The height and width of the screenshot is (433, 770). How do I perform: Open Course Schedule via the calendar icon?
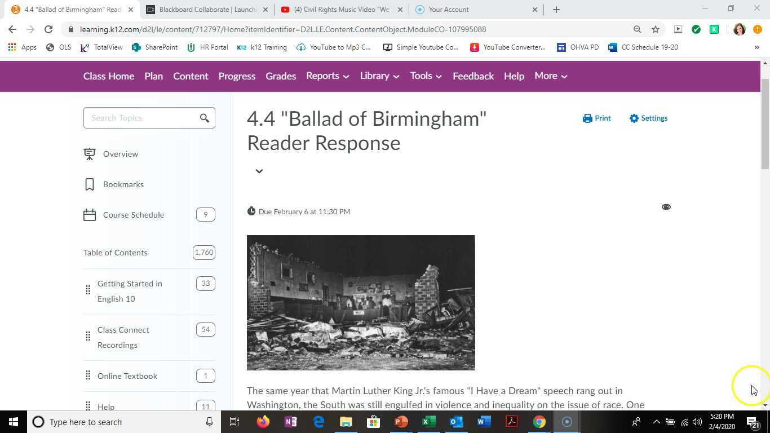[90, 214]
